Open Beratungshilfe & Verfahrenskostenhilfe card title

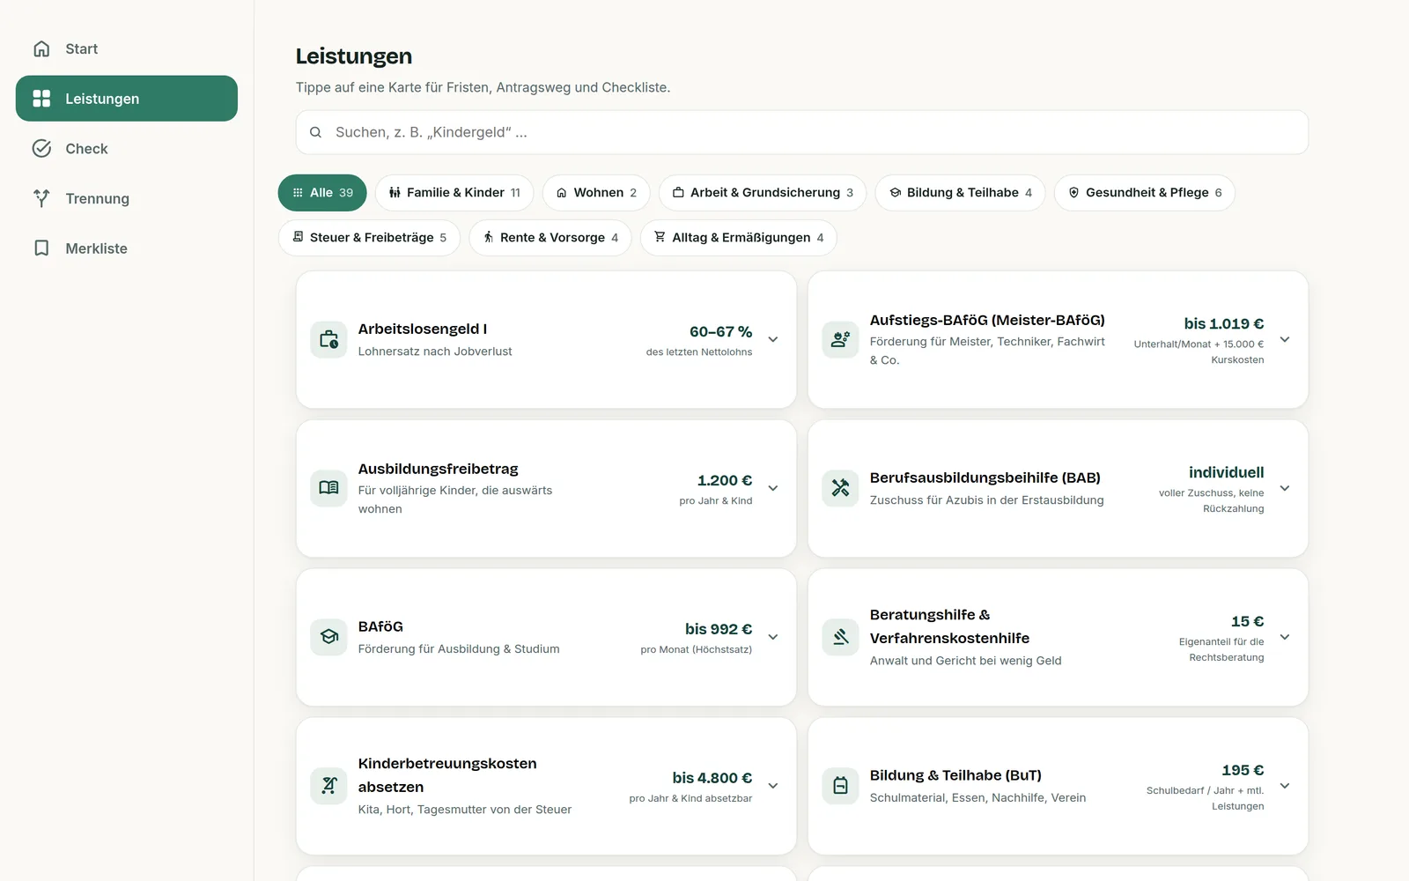tap(949, 626)
